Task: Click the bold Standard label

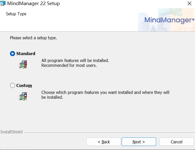Action: click(x=26, y=54)
